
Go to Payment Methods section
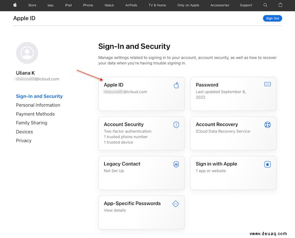tap(35, 114)
